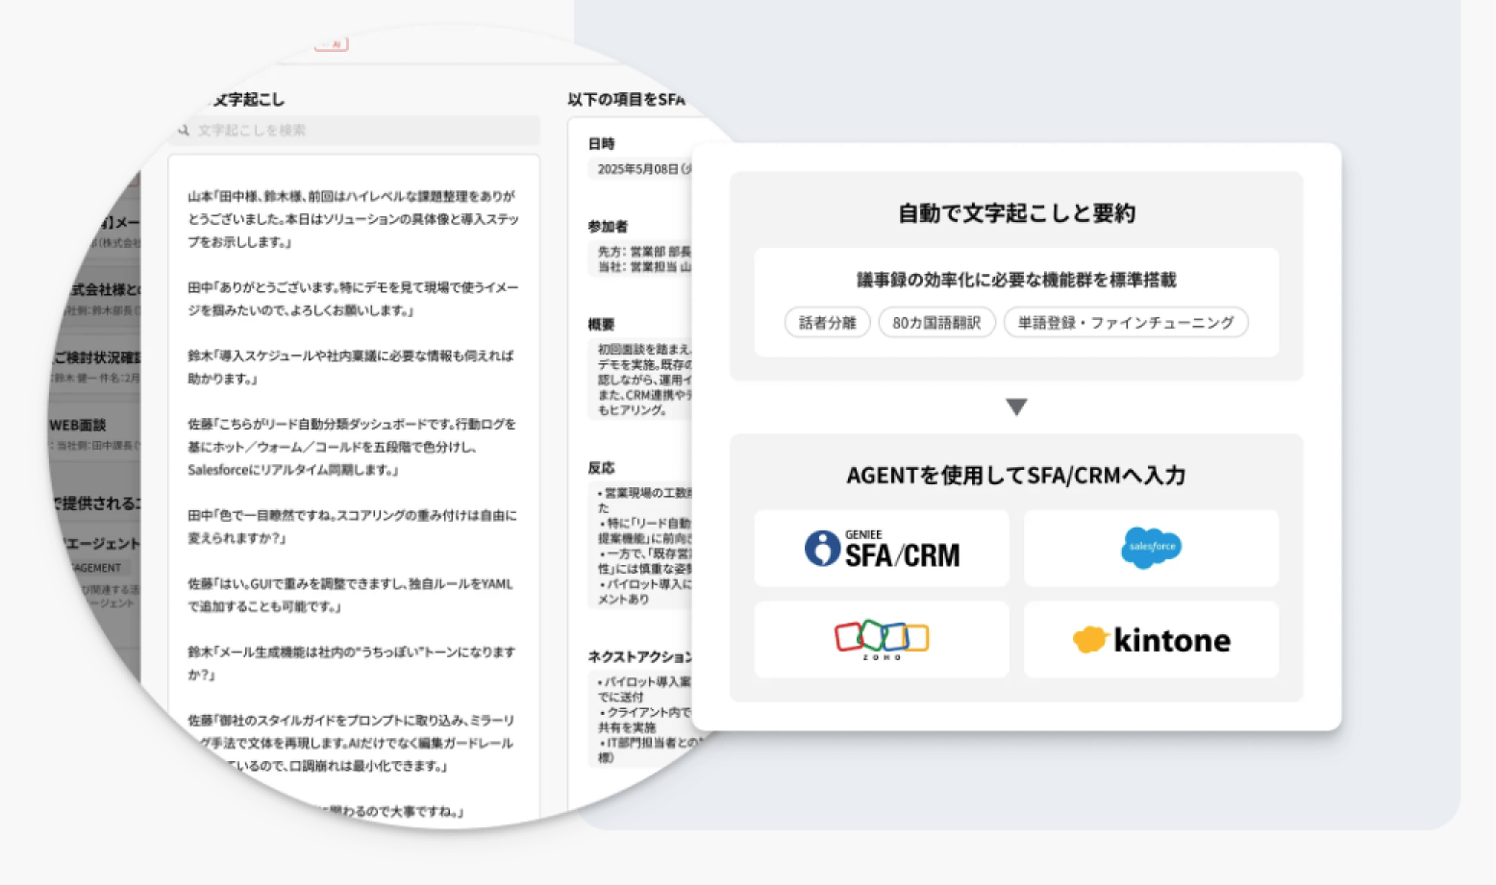The image size is (1496, 885).
Task: Click the 以下の項目をSFA heading
Action: pos(627,100)
